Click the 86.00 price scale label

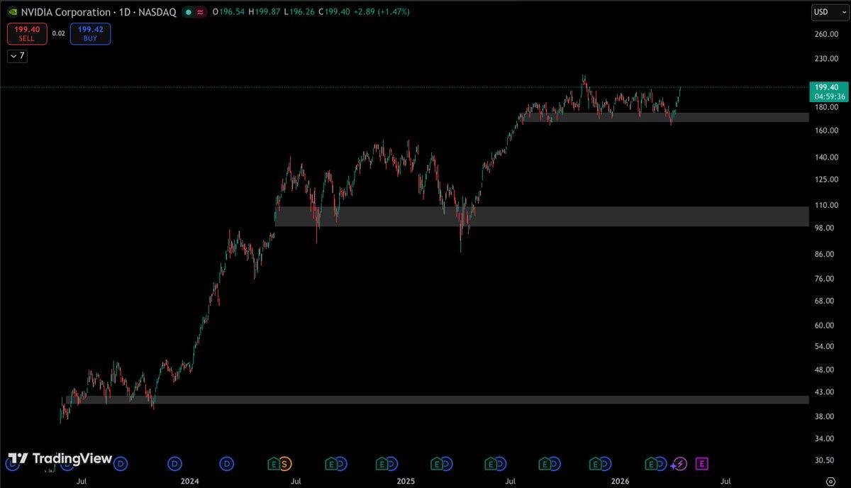pos(825,254)
